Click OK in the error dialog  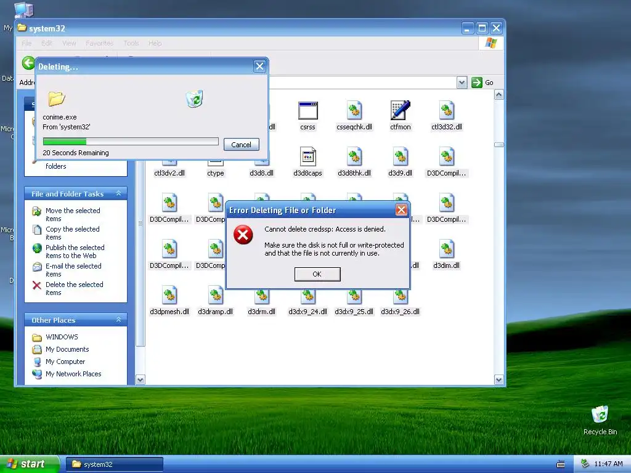(x=317, y=274)
